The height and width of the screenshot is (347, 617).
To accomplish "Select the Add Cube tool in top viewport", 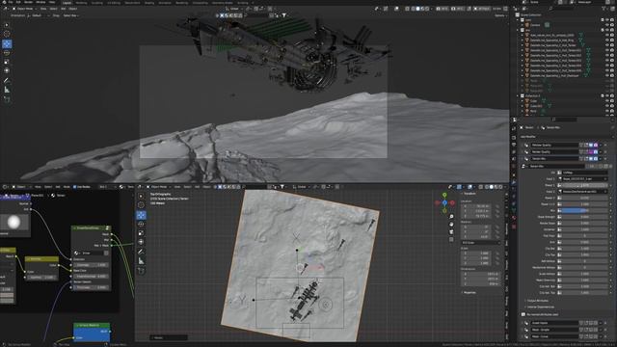I will pos(7,99).
